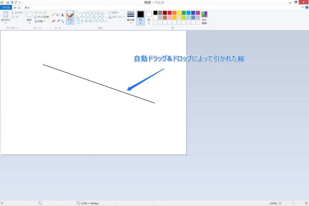This screenshot has width=309, height=206.
Task: Click the Select (選択) rectangle icon
Action: click(29, 15)
